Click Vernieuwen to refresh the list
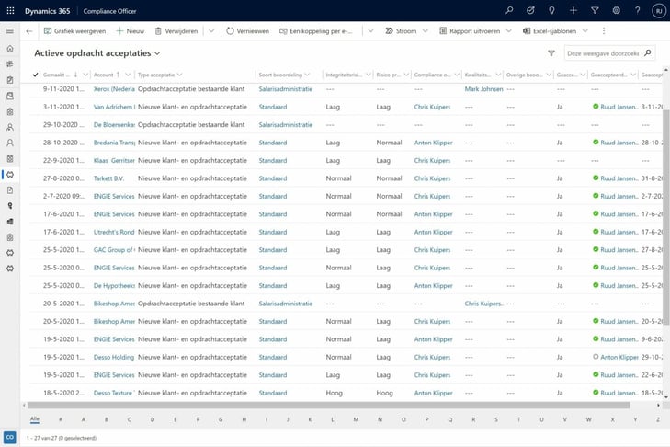This screenshot has width=670, height=447. pyautogui.click(x=248, y=30)
